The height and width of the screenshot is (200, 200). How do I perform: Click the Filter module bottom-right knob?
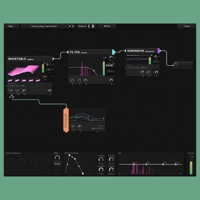click(111, 80)
